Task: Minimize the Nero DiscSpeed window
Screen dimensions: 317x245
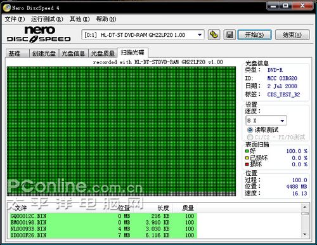Action: [273, 6]
